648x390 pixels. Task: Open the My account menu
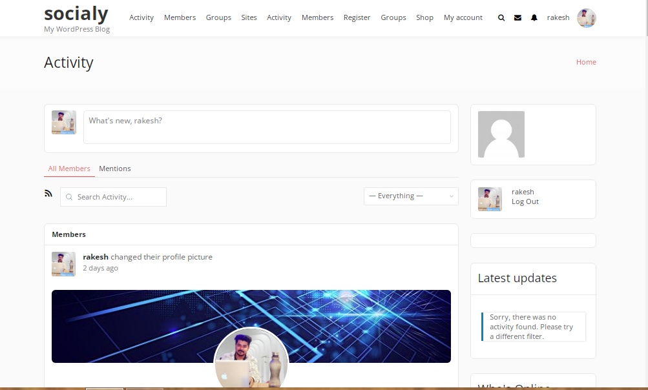pyautogui.click(x=463, y=17)
